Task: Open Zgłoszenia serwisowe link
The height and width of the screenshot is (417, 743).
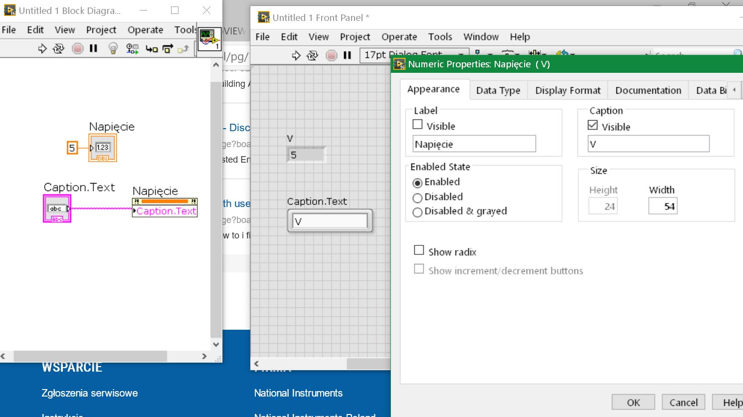Action: click(90, 393)
